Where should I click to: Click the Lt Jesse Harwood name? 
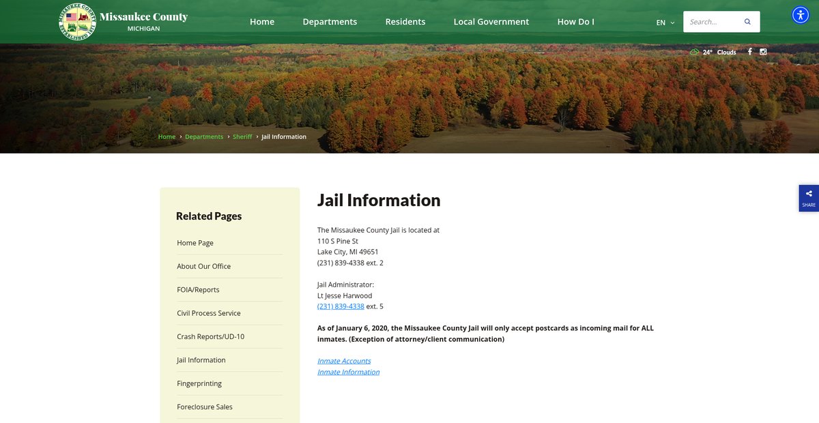coord(345,295)
